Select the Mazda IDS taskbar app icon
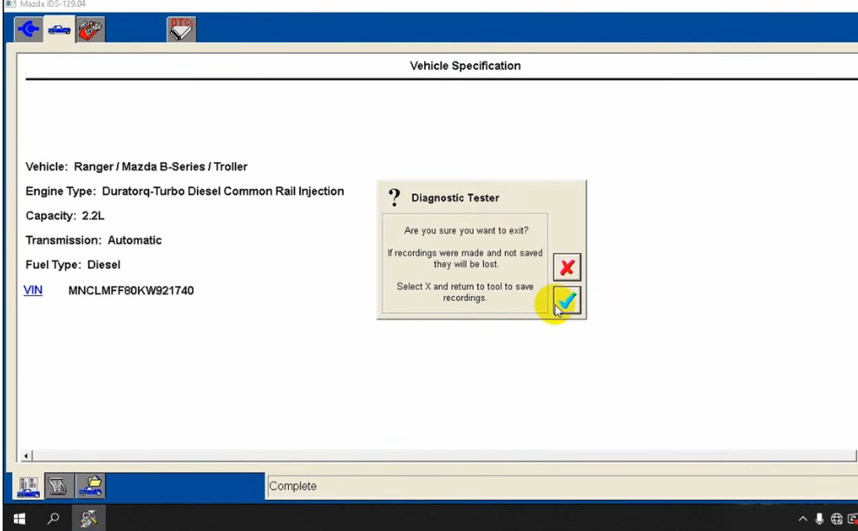Image resolution: width=858 pixels, height=531 pixels. pyautogui.click(x=88, y=518)
